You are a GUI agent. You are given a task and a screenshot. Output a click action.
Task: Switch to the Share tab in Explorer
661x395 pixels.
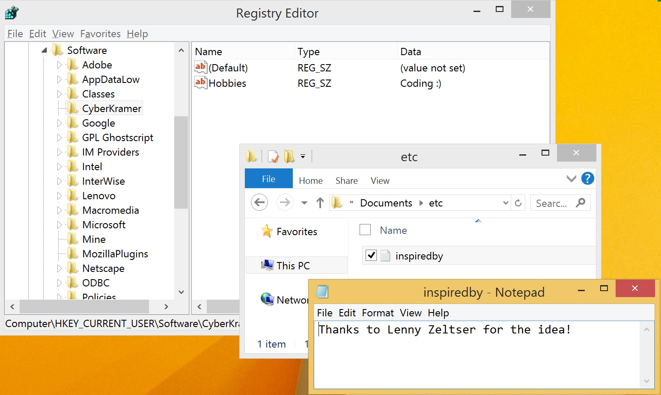coord(346,180)
